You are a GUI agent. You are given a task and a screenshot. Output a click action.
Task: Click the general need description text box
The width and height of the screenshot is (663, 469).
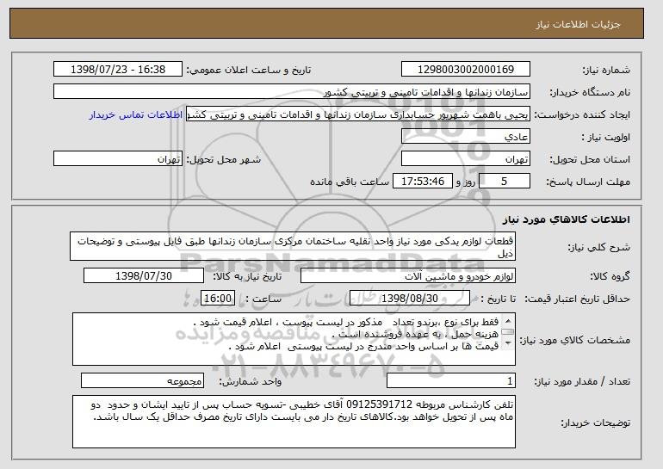pos(293,246)
